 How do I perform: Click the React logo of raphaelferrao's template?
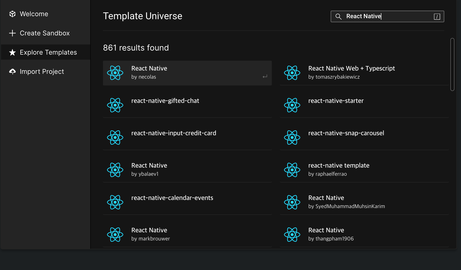tap(292, 170)
